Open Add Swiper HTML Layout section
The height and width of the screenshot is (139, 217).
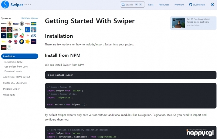click(x=16, y=77)
